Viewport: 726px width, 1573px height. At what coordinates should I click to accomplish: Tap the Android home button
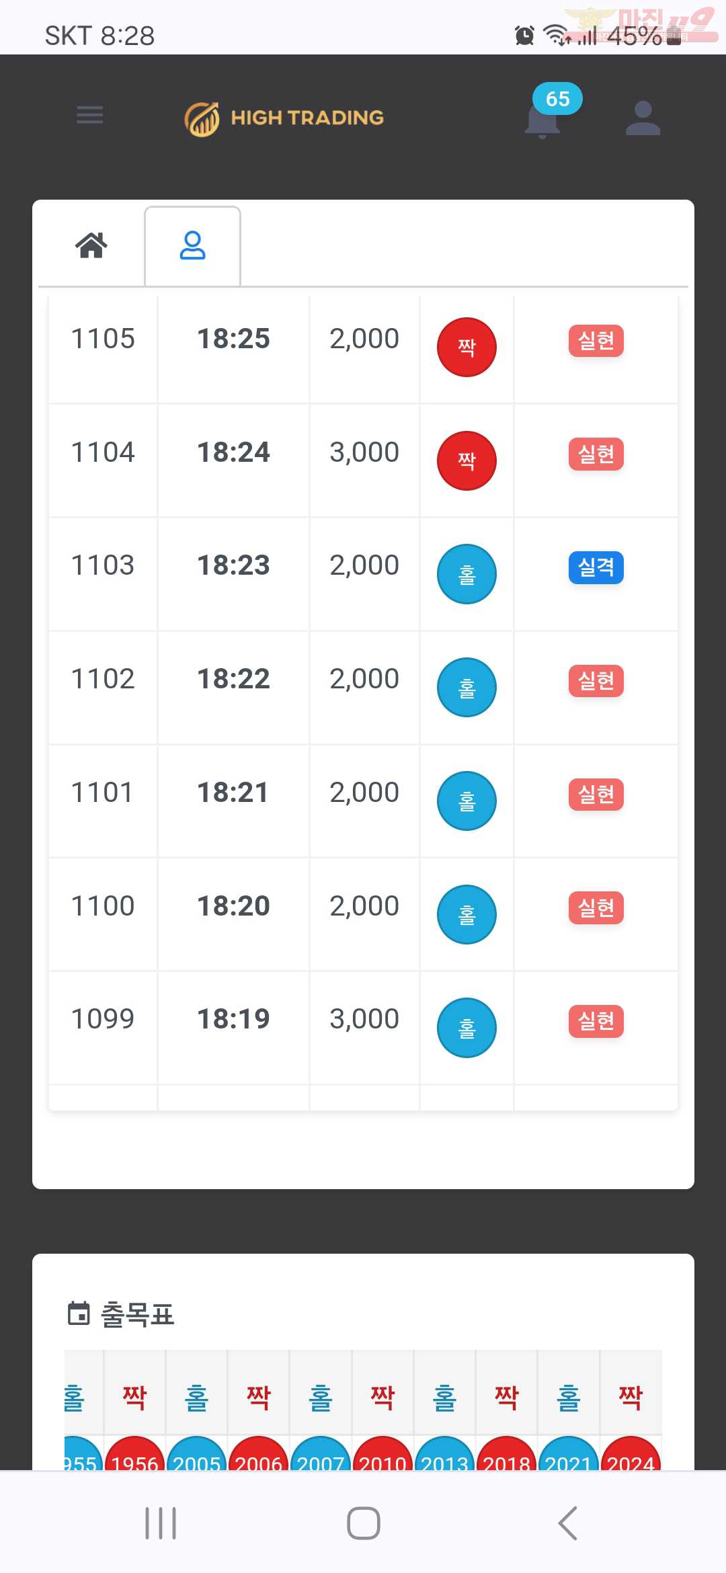point(364,1523)
